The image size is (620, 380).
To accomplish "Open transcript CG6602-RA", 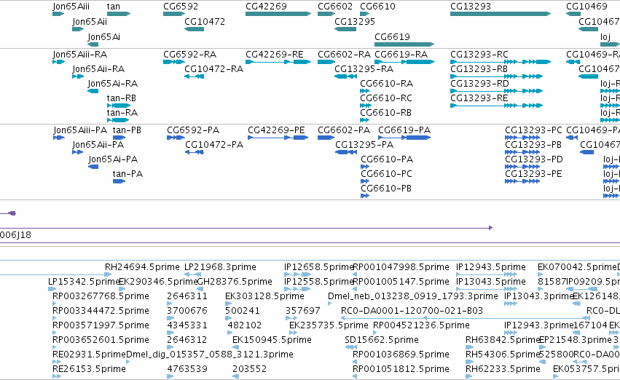I will point(345,55).
